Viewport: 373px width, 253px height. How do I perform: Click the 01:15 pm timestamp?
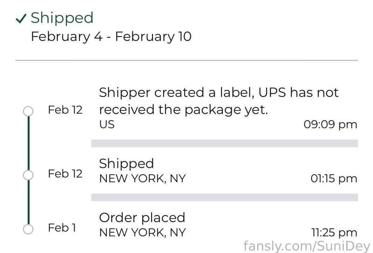click(x=334, y=178)
